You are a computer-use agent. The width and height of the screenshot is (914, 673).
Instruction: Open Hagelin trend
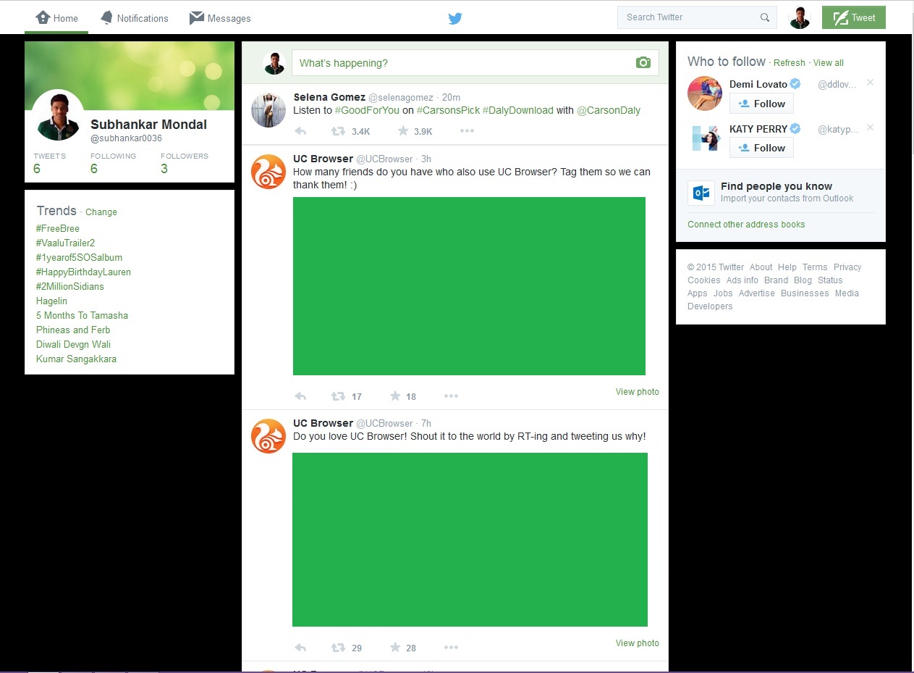(52, 301)
